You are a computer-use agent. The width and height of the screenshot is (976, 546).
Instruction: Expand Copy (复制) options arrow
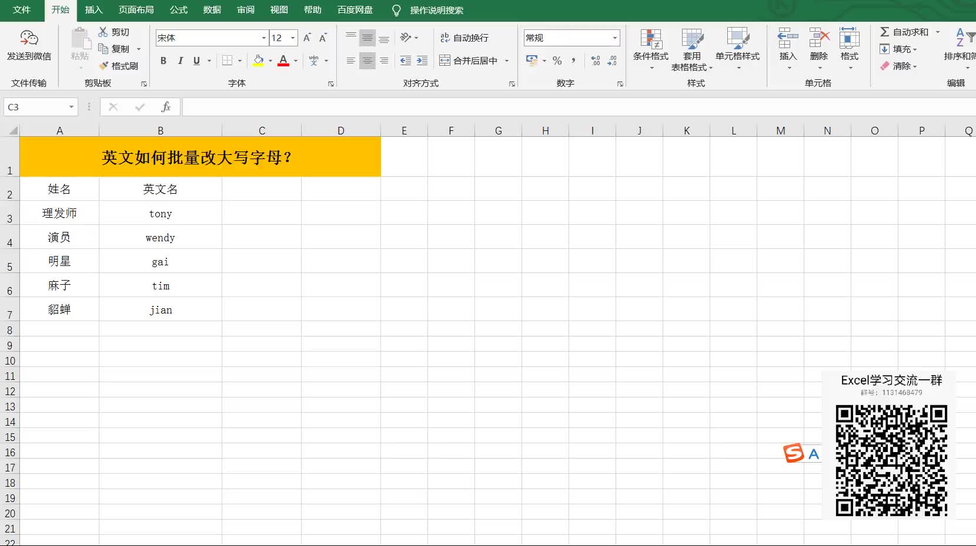point(139,49)
